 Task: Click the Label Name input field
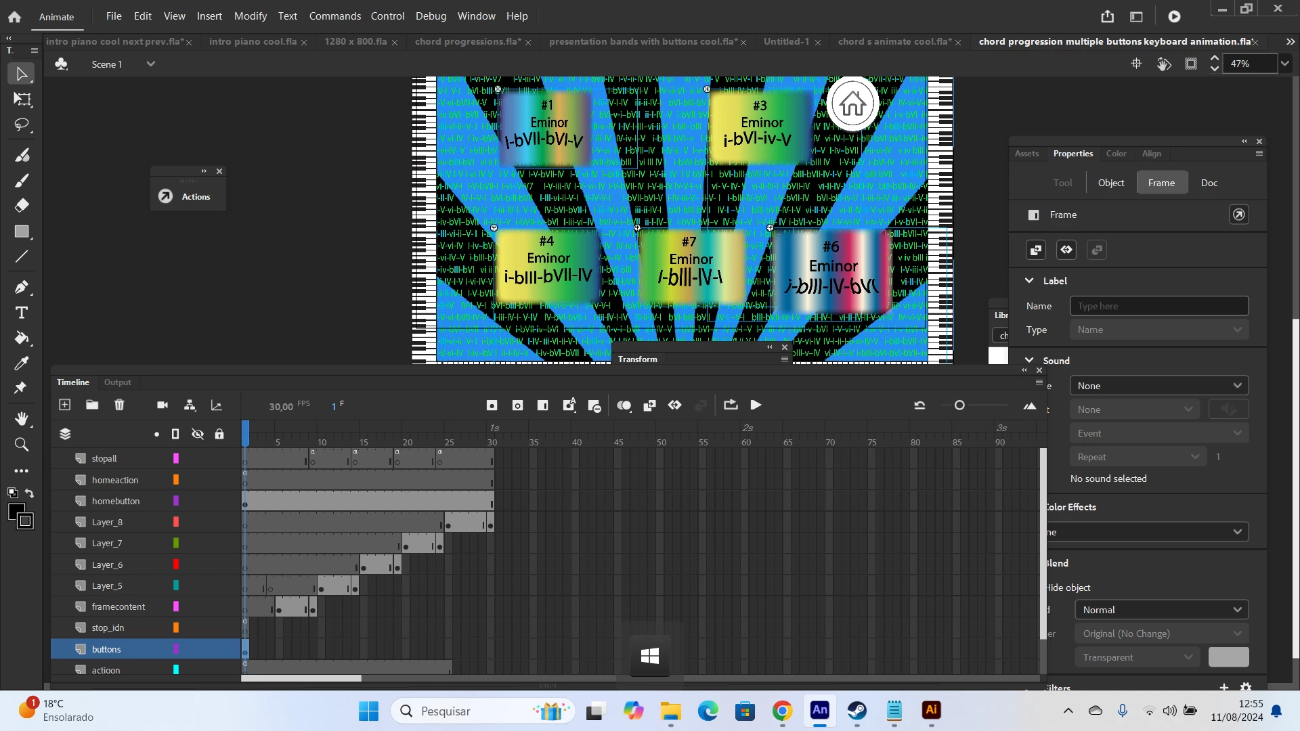[x=1158, y=306]
